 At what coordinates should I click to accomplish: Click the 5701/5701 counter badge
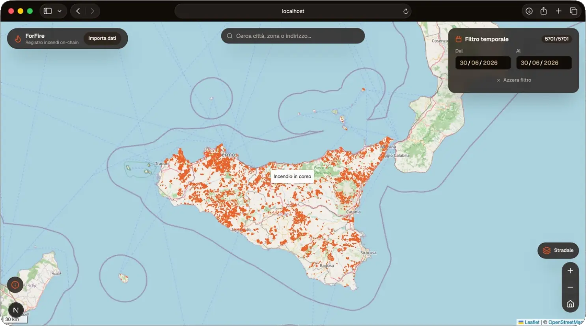click(557, 39)
